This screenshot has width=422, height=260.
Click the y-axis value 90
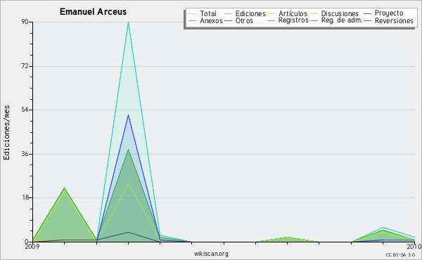tap(25, 22)
